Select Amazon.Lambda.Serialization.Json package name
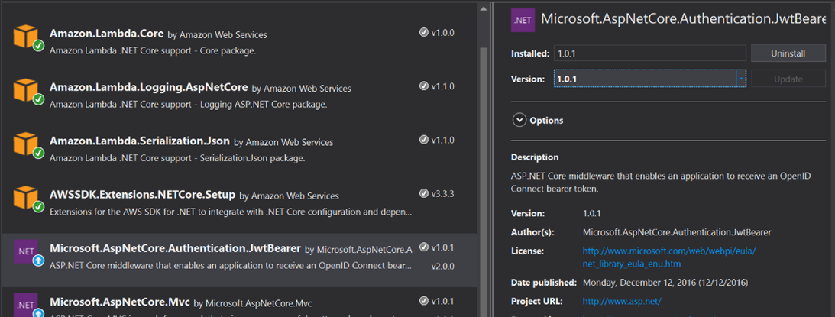Screen dimensions: 835x317 pyautogui.click(x=140, y=141)
